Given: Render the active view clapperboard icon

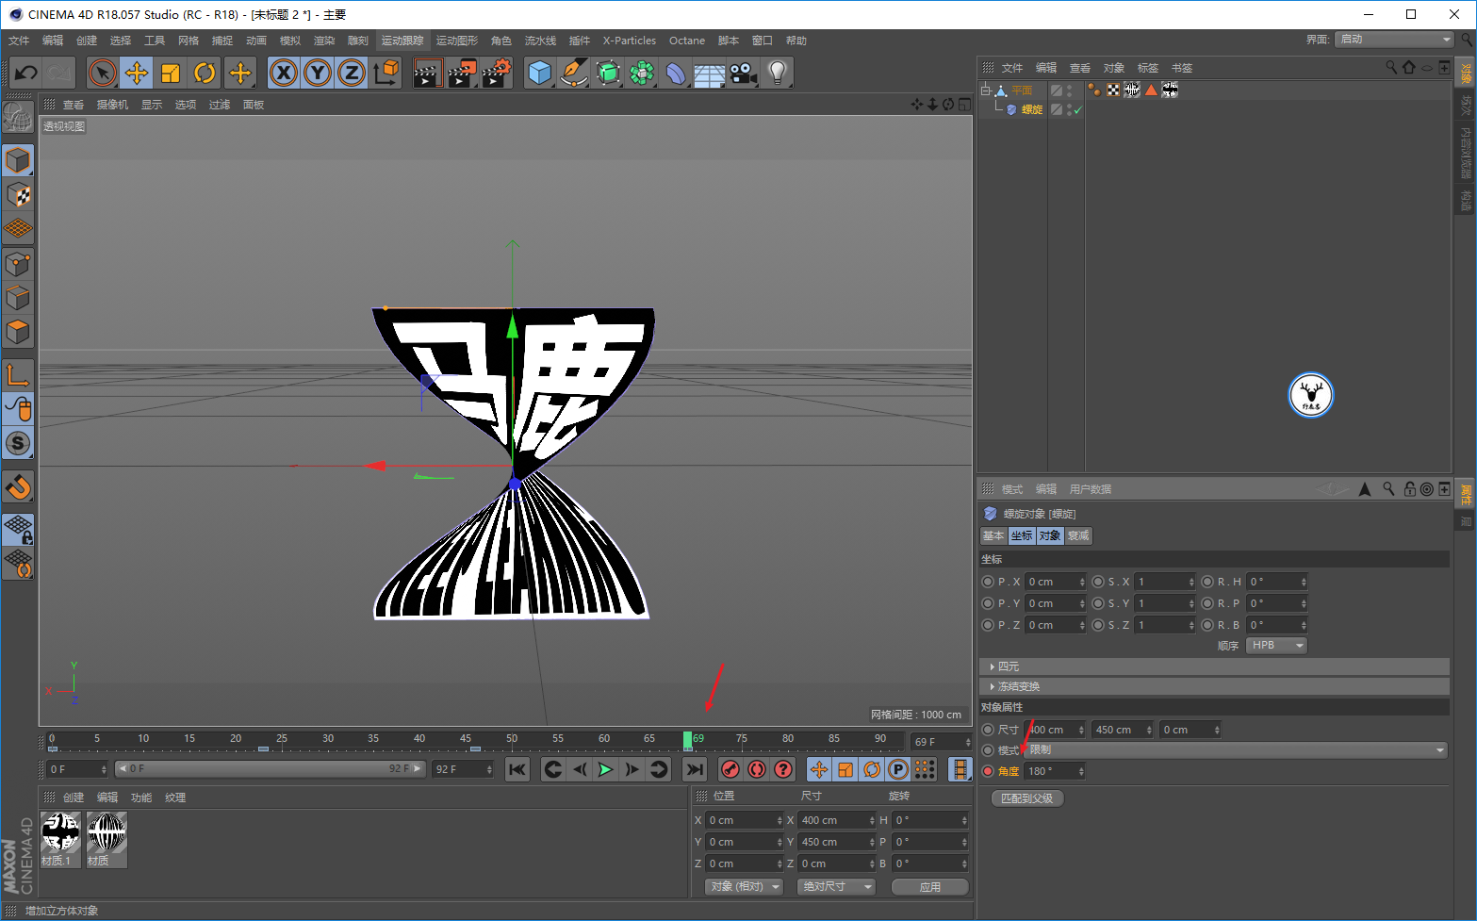Looking at the screenshot, I should tap(428, 73).
